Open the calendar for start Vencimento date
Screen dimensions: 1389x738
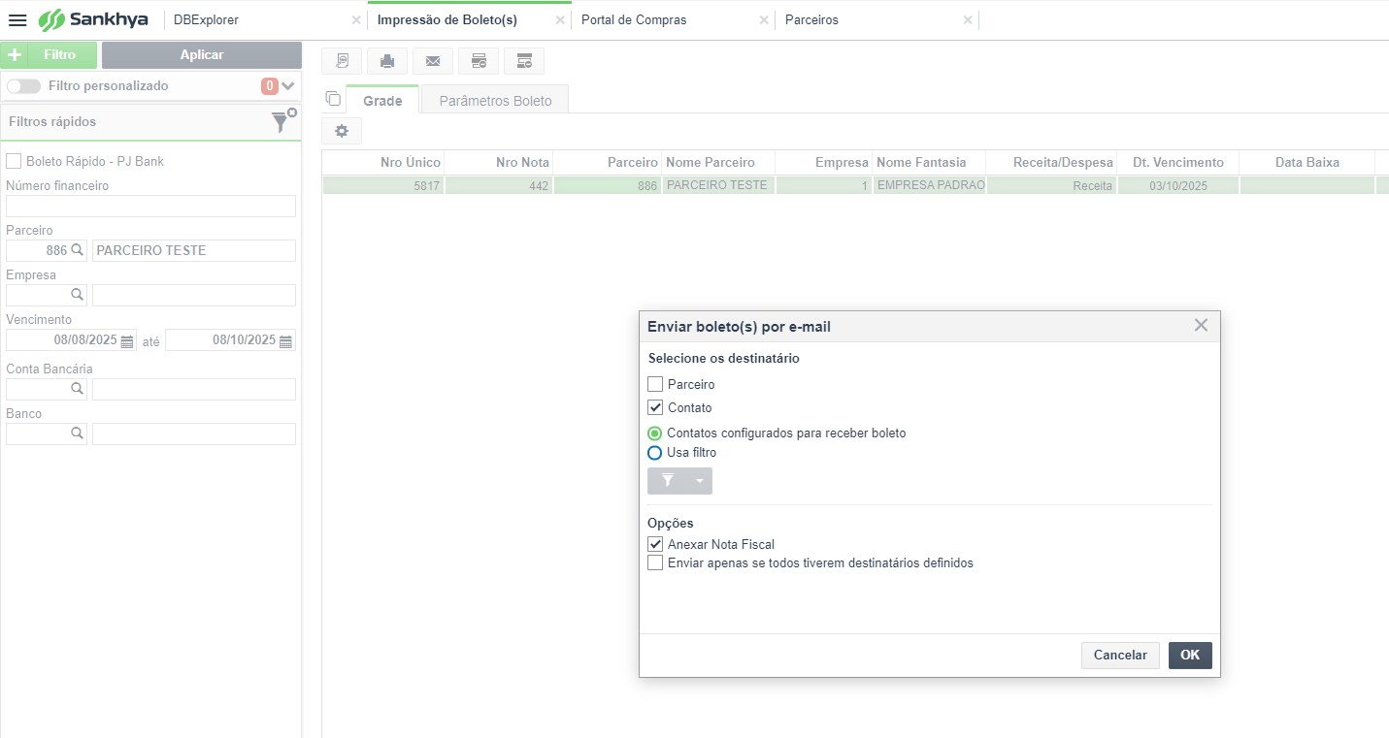pyautogui.click(x=127, y=340)
